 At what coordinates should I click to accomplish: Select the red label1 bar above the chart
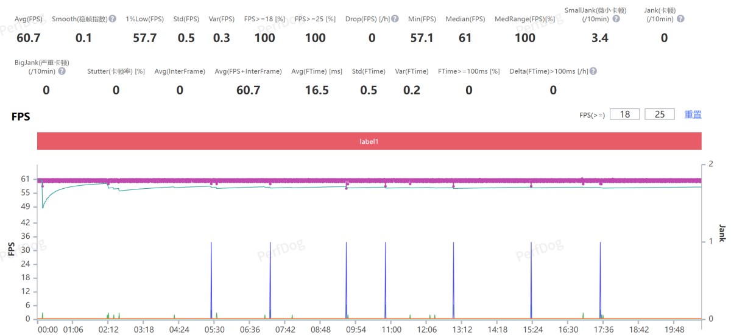[369, 141]
